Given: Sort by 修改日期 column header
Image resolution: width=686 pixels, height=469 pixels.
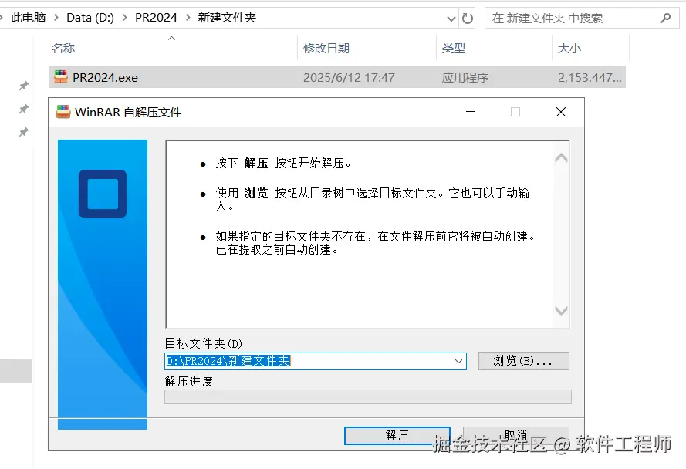Looking at the screenshot, I should [326, 48].
